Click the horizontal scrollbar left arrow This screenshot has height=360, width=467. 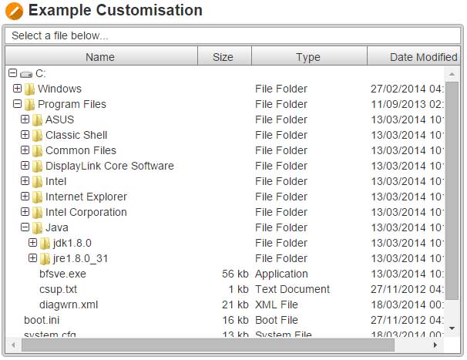tap(13, 345)
